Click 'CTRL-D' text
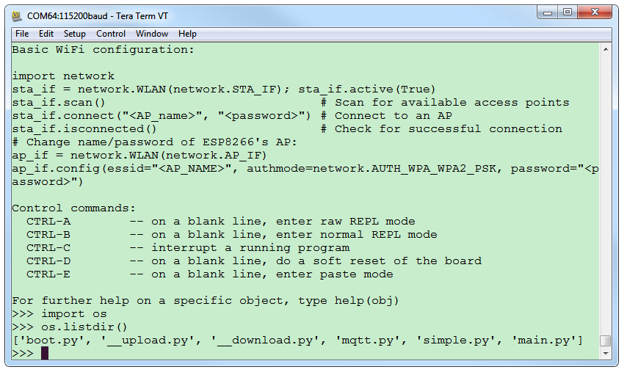 click(x=48, y=261)
